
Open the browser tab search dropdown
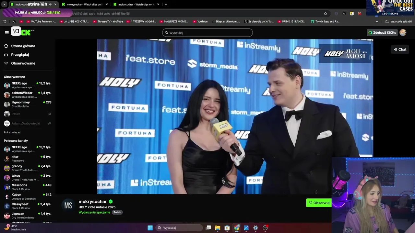point(4,5)
